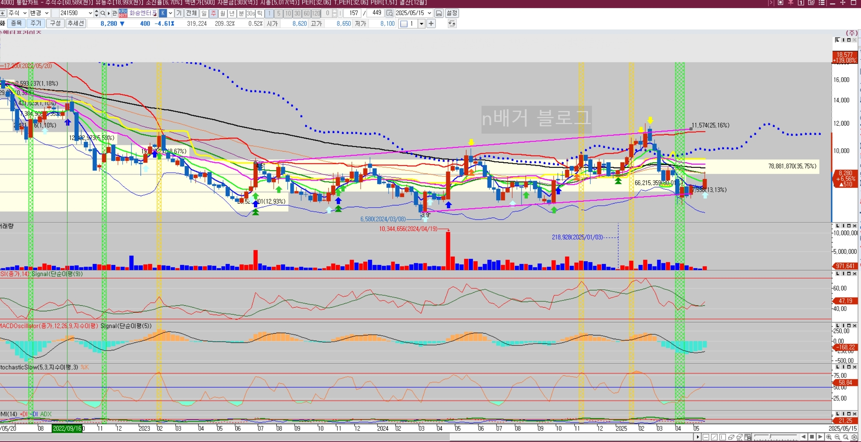Viewport: 861px width, 442px height.
Task: Select the diagonal trend line tool
Action: click(x=714, y=437)
